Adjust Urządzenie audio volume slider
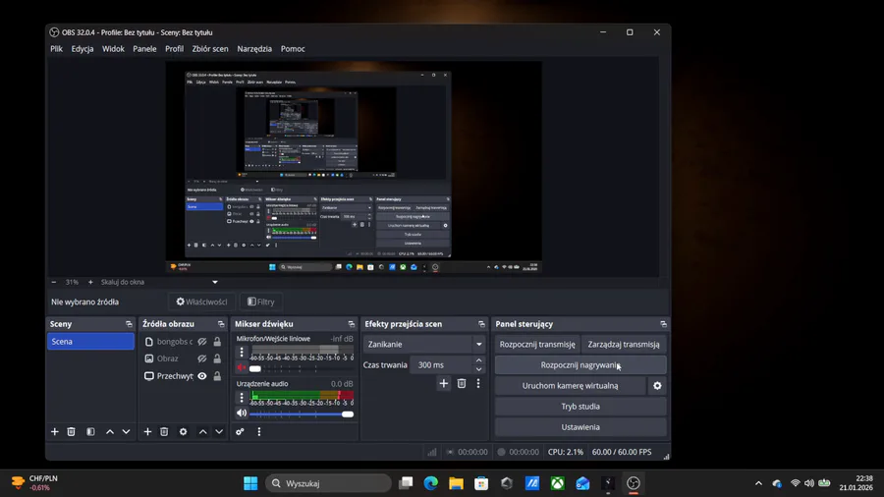Viewport: 884px width, 497px height. 302,414
